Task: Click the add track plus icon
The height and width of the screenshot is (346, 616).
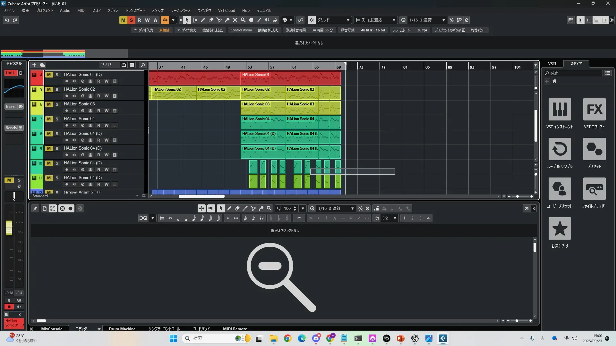Action: (x=34, y=65)
